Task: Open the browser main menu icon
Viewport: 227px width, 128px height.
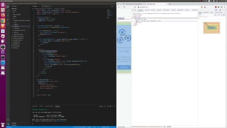Action: tap(225, 7)
